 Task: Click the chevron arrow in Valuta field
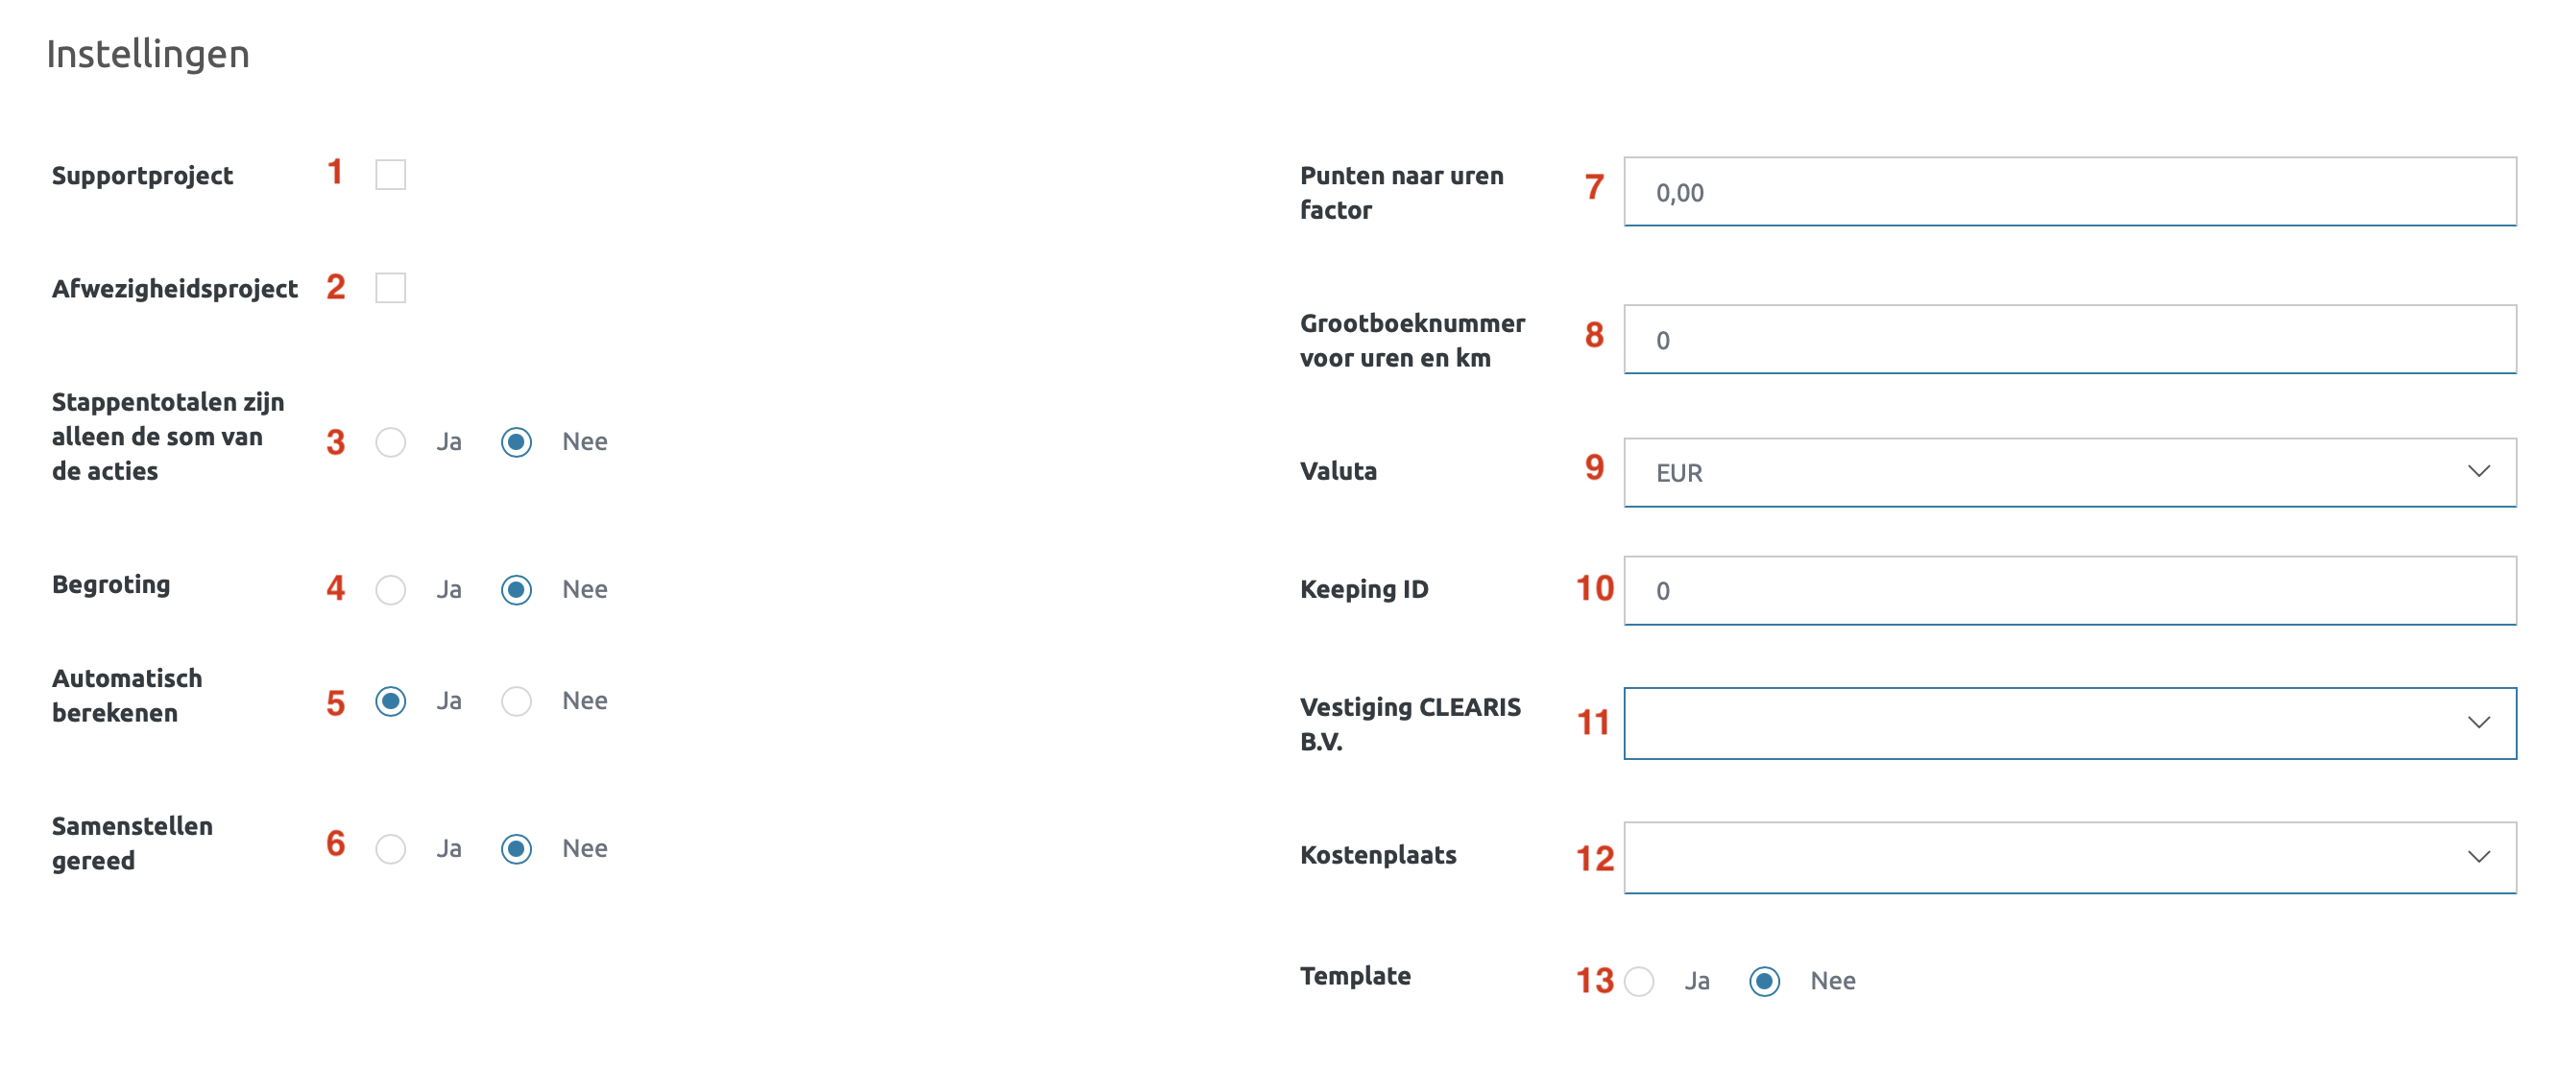pyautogui.click(x=2478, y=471)
